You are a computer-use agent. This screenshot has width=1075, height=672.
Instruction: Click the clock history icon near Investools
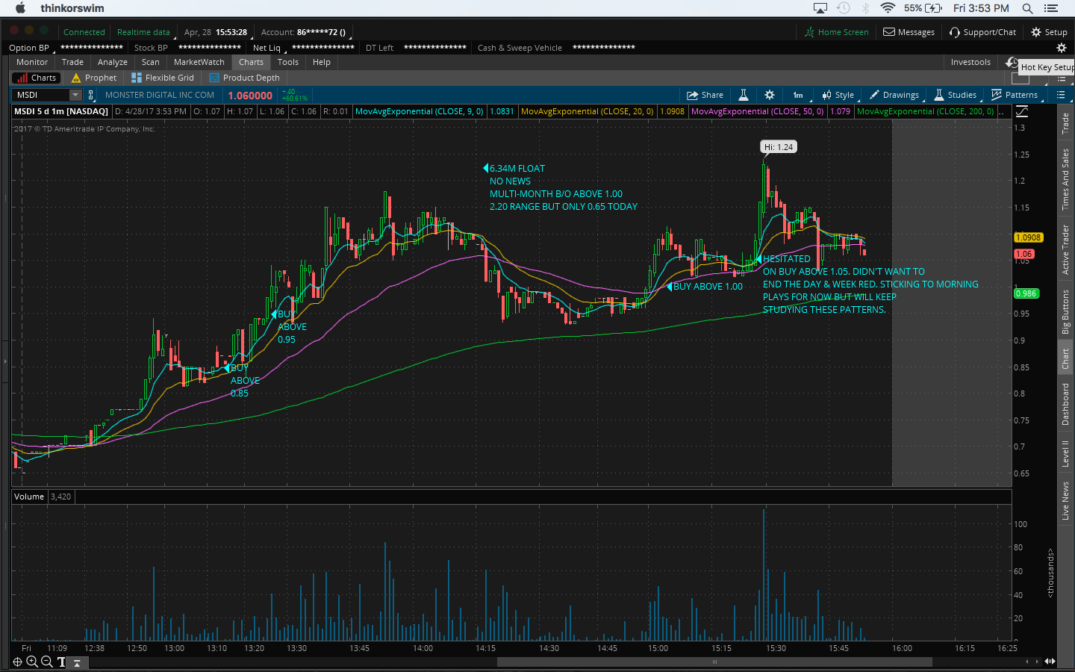point(1012,62)
